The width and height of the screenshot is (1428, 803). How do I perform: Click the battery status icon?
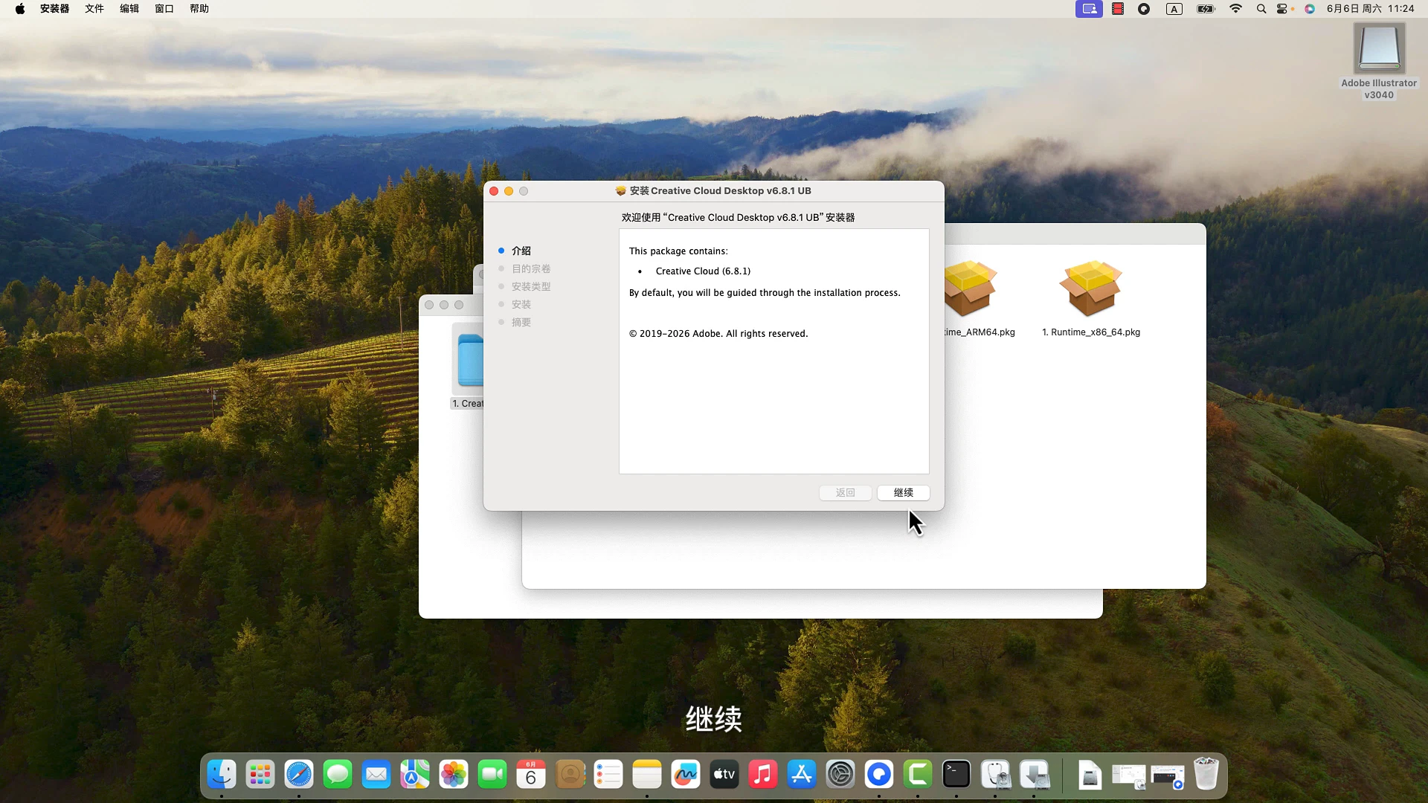point(1206,9)
